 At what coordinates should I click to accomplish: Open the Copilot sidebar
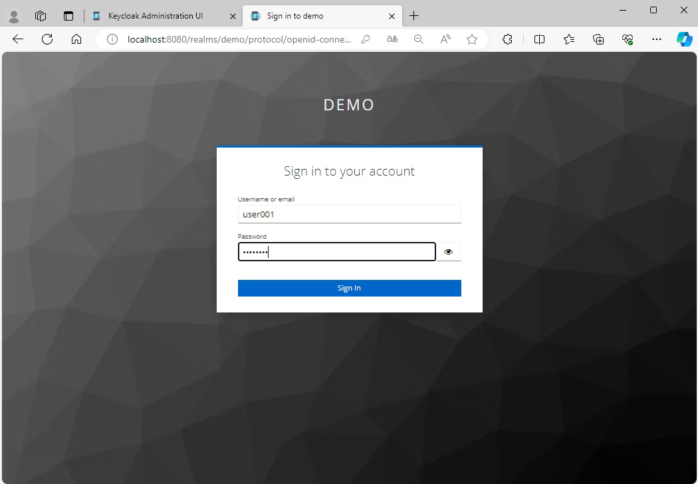pos(684,39)
